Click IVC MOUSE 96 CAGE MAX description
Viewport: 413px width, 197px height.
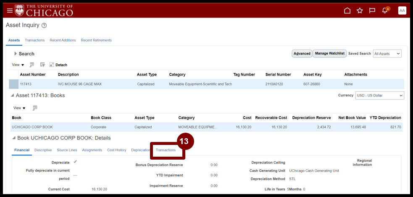[x=80, y=84]
